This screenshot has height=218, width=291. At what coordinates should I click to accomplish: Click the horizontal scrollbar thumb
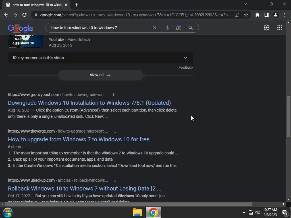click(128, 204)
